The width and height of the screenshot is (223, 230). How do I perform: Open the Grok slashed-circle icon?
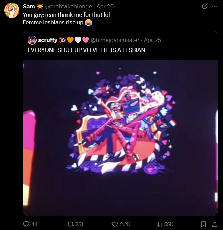click(x=205, y=6)
